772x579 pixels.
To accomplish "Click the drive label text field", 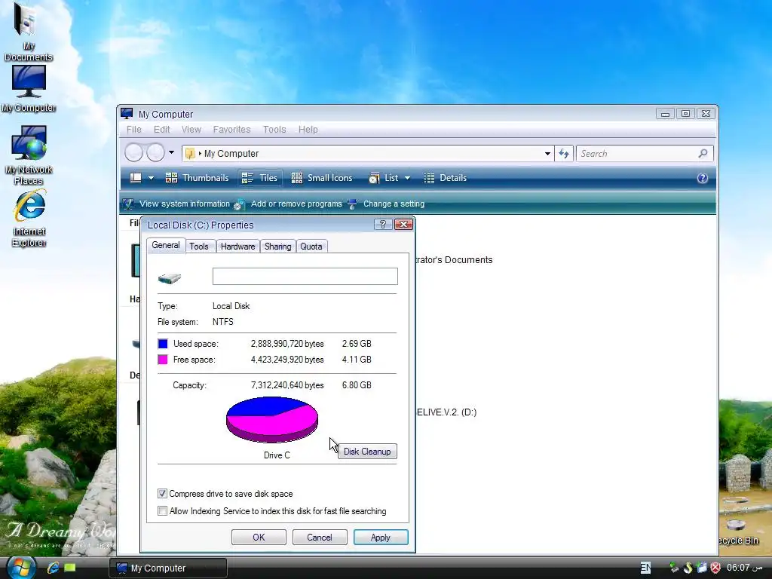I will (x=305, y=276).
